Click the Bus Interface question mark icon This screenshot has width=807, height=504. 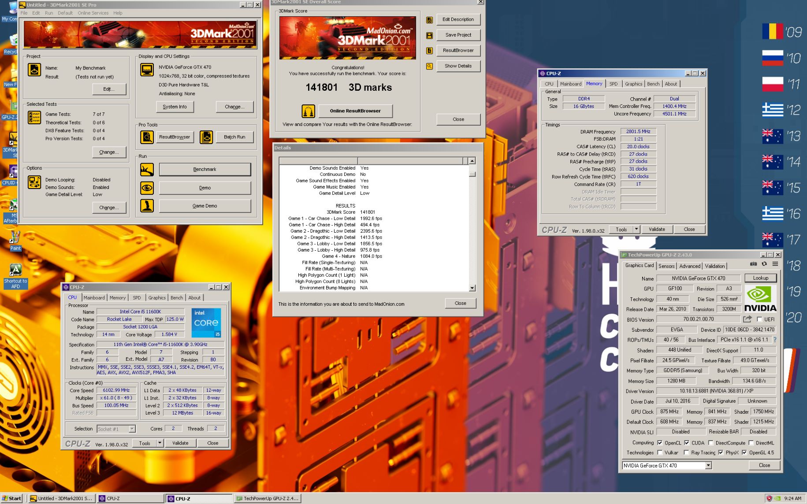774,340
